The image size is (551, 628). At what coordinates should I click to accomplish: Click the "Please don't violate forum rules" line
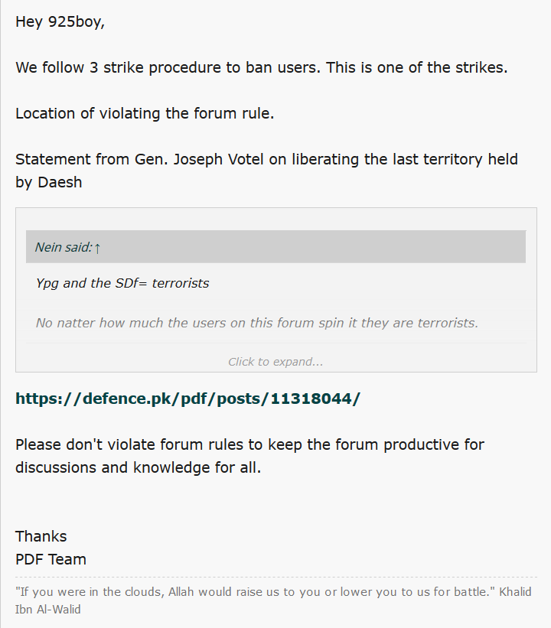(x=249, y=444)
